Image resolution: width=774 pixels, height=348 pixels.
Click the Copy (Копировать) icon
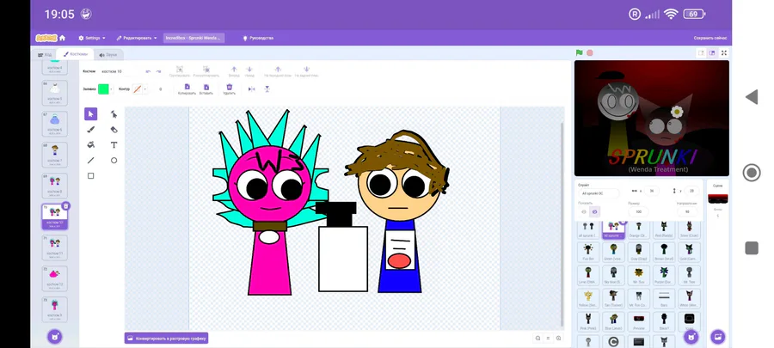coord(187,87)
